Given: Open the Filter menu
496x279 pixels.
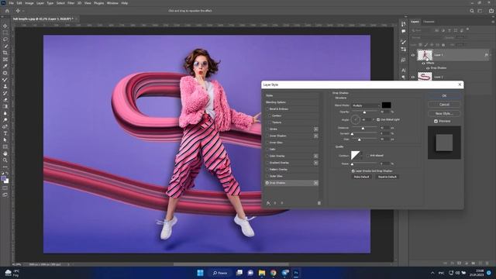Looking at the screenshot, I should 71,3.
